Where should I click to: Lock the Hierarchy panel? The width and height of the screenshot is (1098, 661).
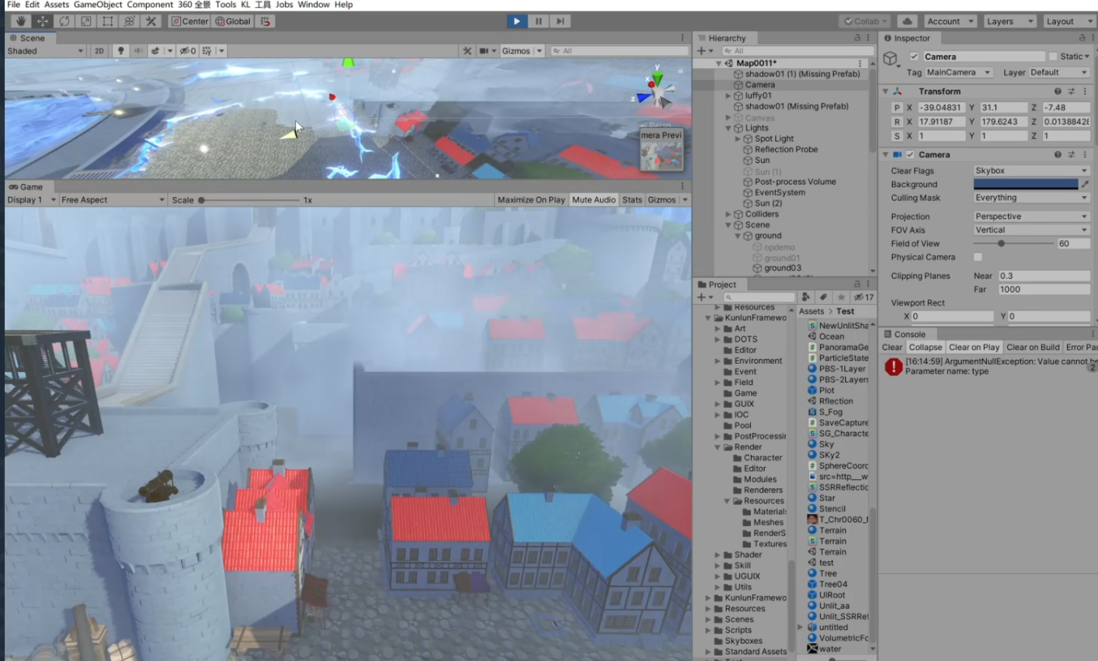point(857,37)
